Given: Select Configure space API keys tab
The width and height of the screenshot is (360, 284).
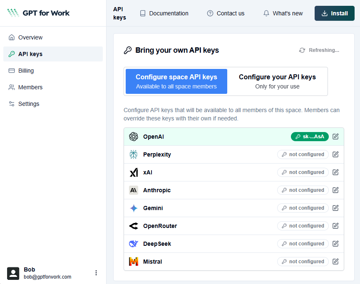Looking at the screenshot, I should [176, 81].
